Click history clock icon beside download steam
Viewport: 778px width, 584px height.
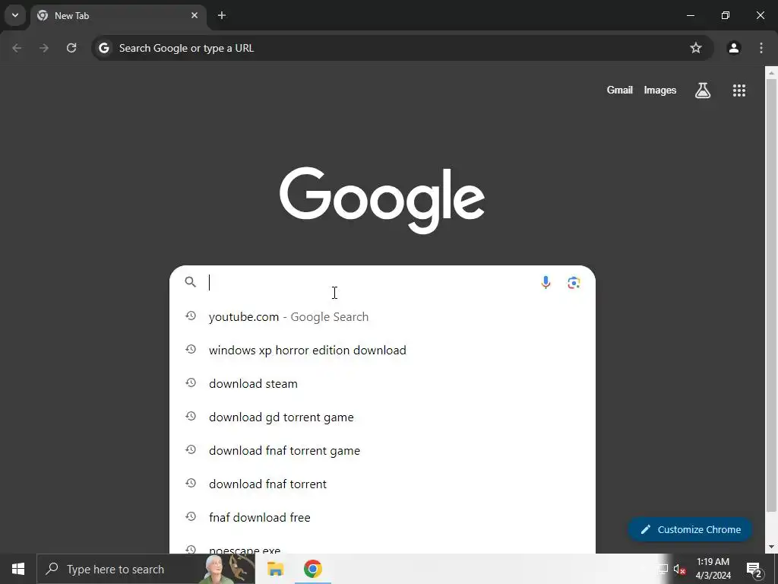[191, 383]
